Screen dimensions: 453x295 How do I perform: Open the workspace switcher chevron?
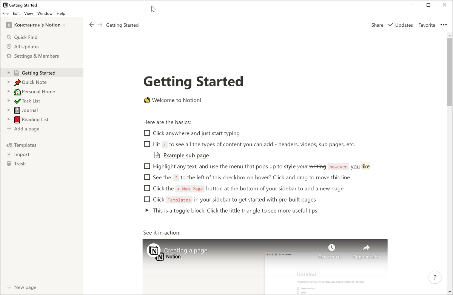point(64,25)
